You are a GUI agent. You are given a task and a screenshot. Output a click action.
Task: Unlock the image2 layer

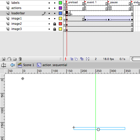click(x=55, y=24)
